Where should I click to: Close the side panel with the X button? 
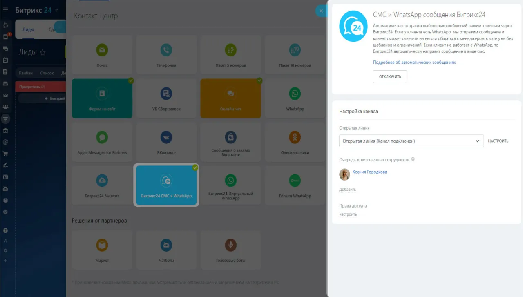tap(321, 11)
